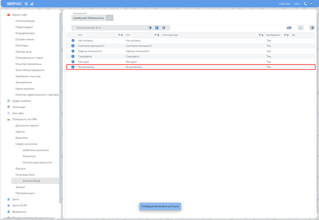Open the table settings gear icon

click(312, 28)
